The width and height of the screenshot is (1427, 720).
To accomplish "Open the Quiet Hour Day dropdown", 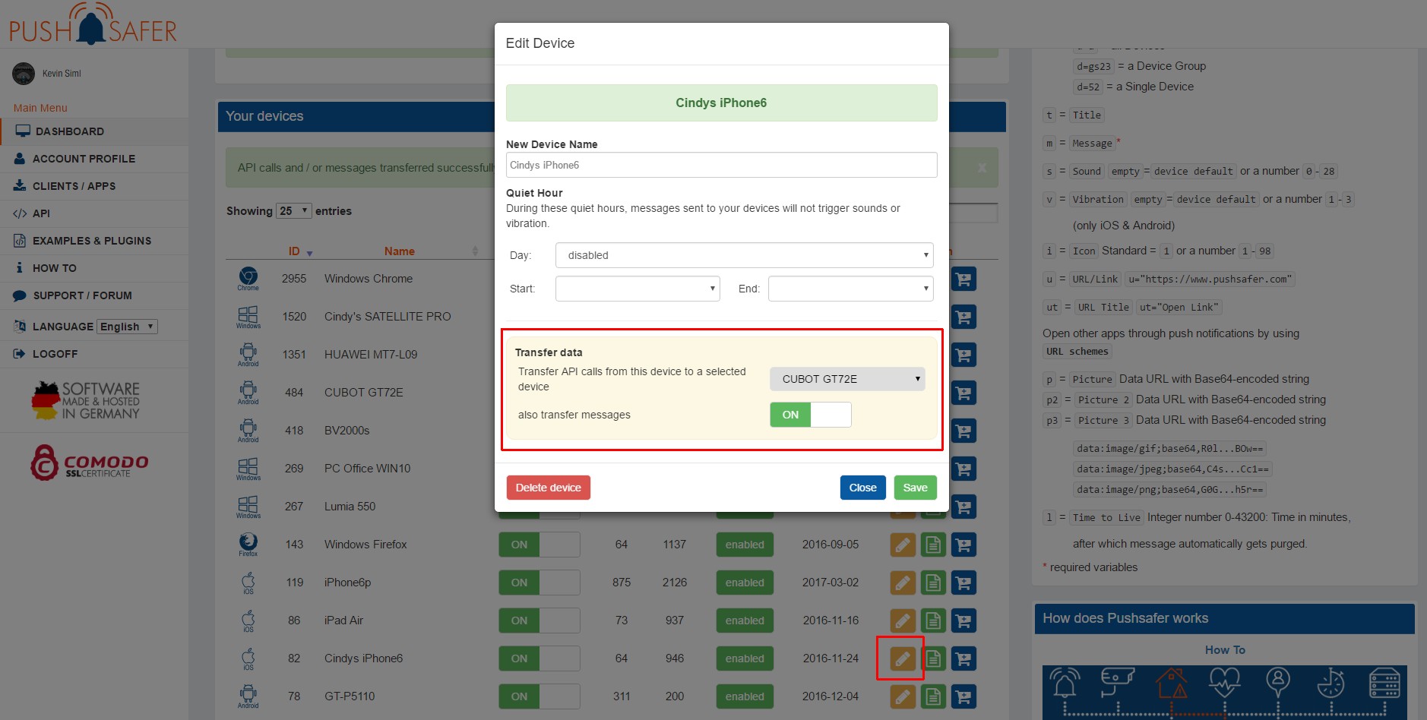I will click(744, 255).
